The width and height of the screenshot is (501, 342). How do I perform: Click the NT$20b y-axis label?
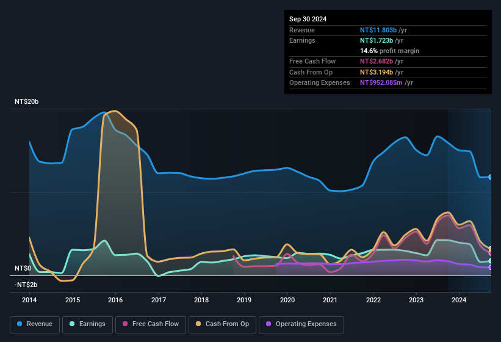[26, 101]
